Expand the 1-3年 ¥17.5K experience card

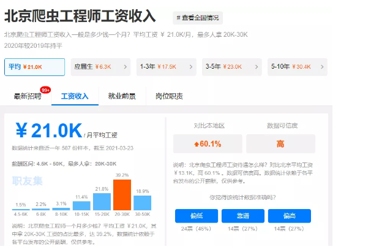166,66
